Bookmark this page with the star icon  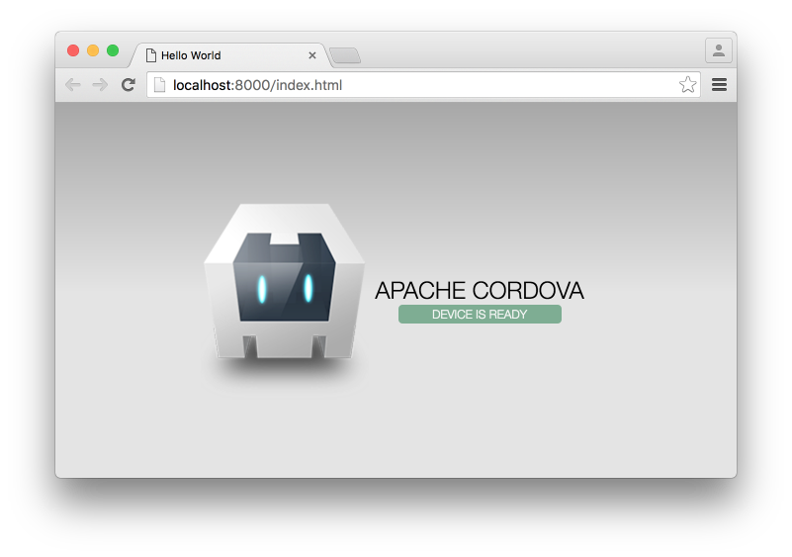[x=687, y=84]
